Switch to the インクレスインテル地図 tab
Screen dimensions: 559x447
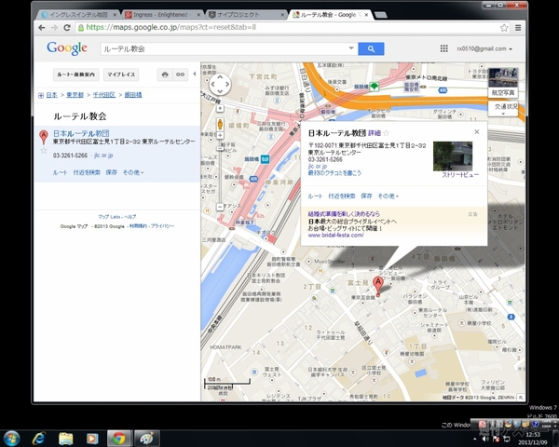(x=78, y=15)
